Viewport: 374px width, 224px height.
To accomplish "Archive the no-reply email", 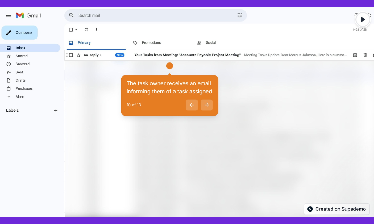I will tap(355, 55).
